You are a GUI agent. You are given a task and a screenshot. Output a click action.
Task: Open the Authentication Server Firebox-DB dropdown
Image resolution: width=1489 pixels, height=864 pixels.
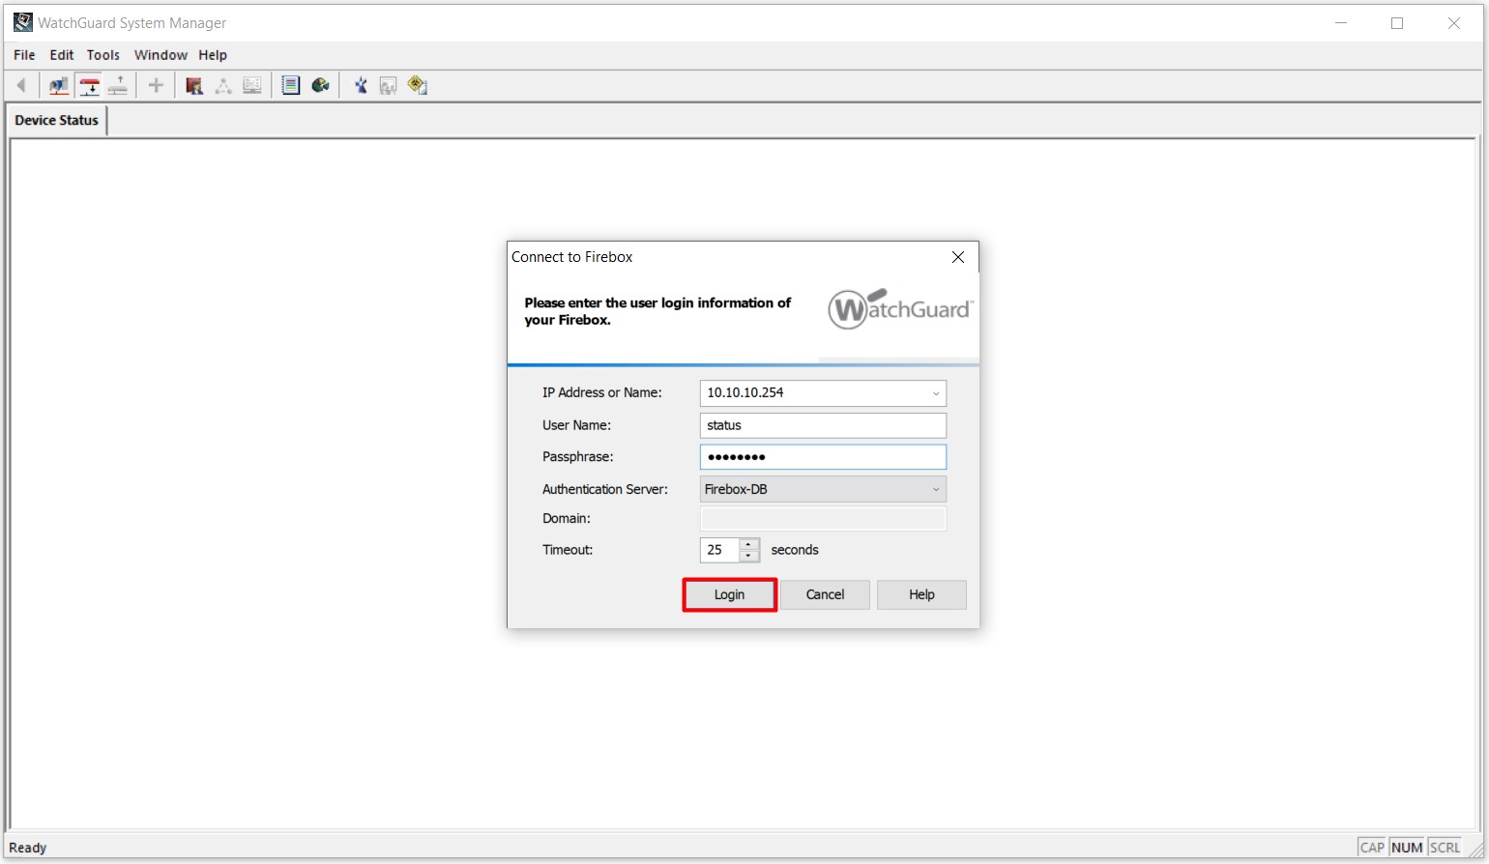tap(823, 489)
